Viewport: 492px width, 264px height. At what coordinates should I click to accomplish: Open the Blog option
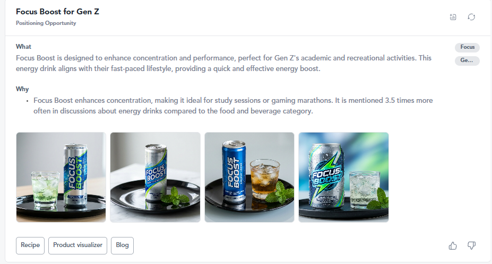point(122,245)
